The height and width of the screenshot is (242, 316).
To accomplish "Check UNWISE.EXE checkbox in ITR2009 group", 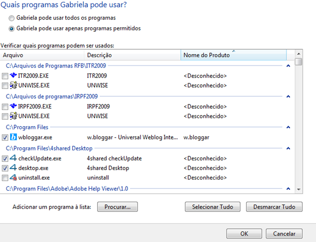I will (5, 86).
